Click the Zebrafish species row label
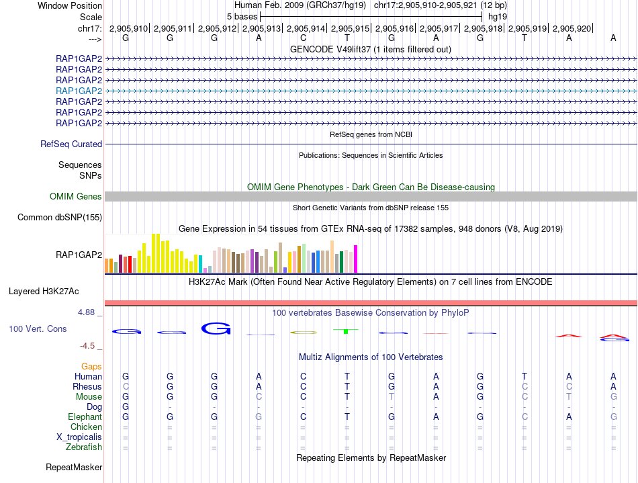Screen dimensions: 638x483 pyautogui.click(x=84, y=447)
